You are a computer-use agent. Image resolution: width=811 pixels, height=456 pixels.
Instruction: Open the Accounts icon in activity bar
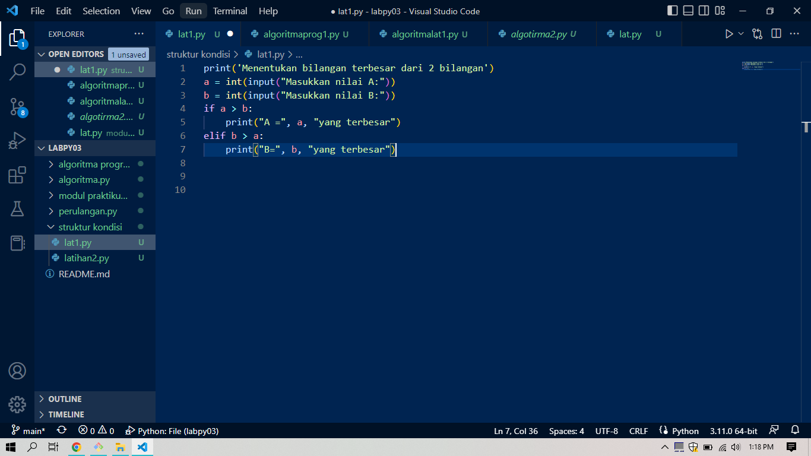(x=17, y=371)
